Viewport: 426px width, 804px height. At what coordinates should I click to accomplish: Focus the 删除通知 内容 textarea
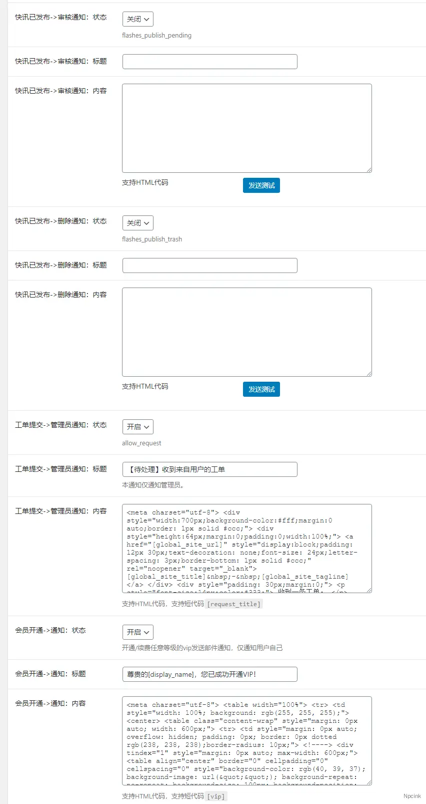coord(246,332)
